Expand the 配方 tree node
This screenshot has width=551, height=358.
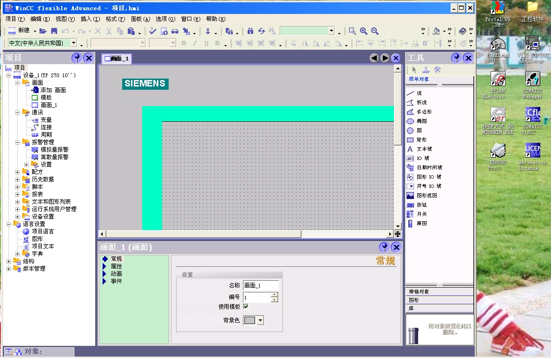coord(18,172)
